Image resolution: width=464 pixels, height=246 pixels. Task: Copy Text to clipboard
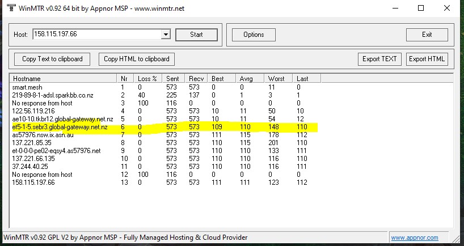click(x=52, y=59)
